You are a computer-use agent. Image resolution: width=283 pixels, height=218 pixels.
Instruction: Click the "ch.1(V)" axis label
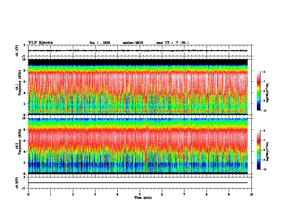17,51
